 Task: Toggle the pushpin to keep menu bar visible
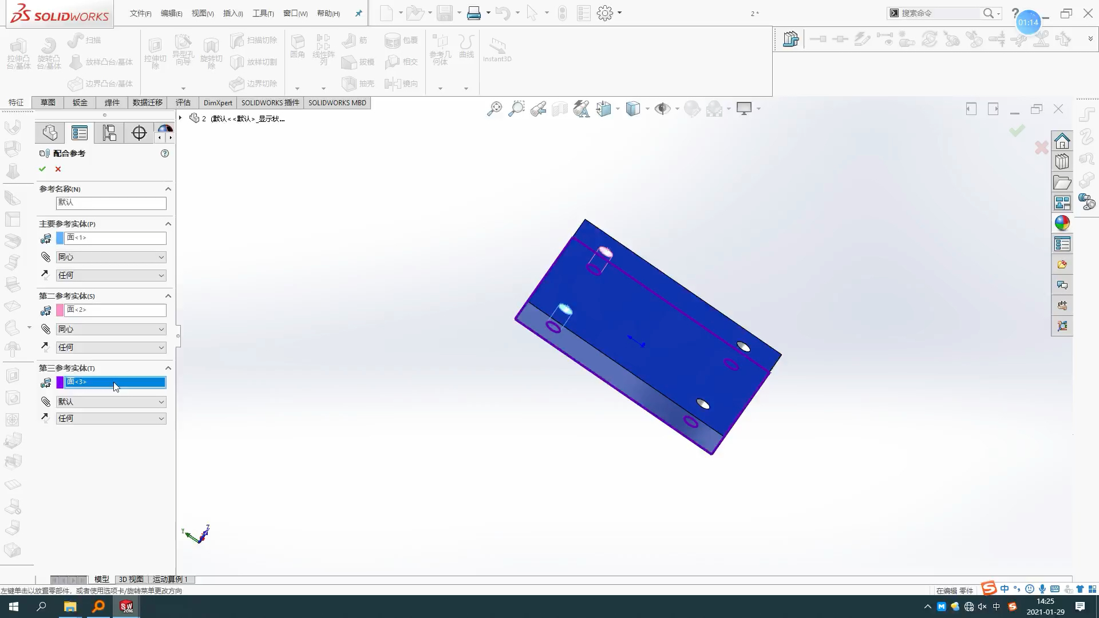[x=358, y=13]
